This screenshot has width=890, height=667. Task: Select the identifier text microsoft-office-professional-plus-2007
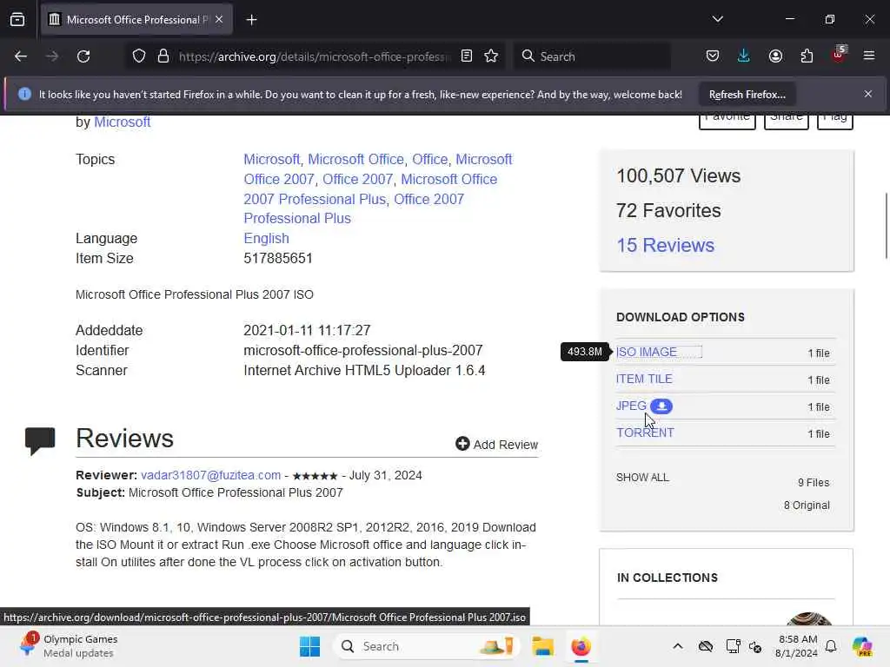[x=363, y=351]
